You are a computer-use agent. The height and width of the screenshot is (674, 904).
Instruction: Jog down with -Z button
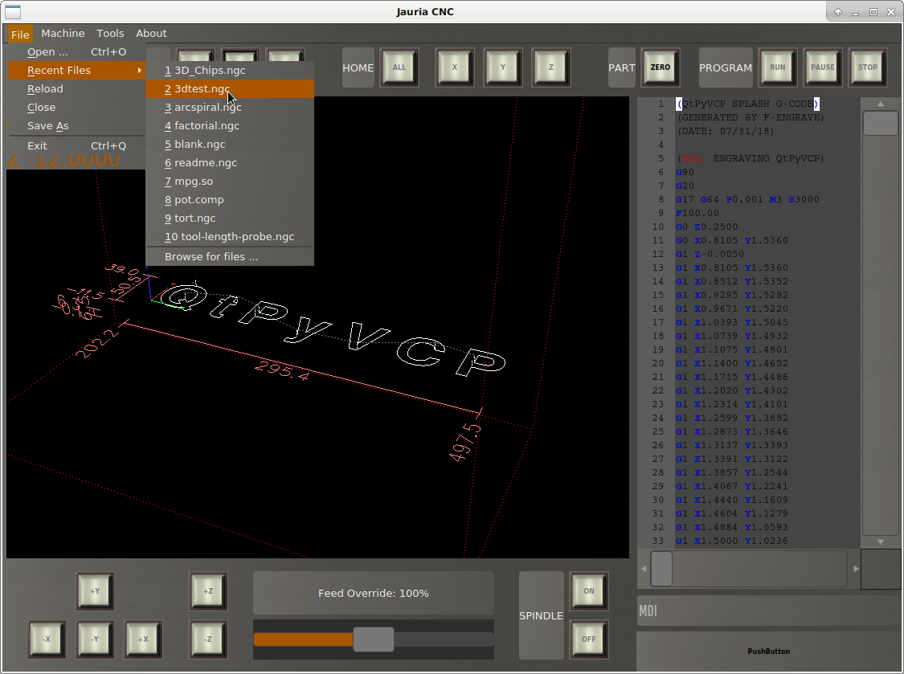[208, 639]
